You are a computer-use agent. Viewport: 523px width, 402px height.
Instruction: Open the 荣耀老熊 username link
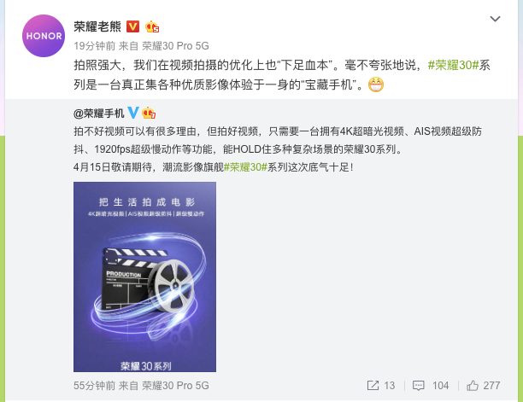97,26
